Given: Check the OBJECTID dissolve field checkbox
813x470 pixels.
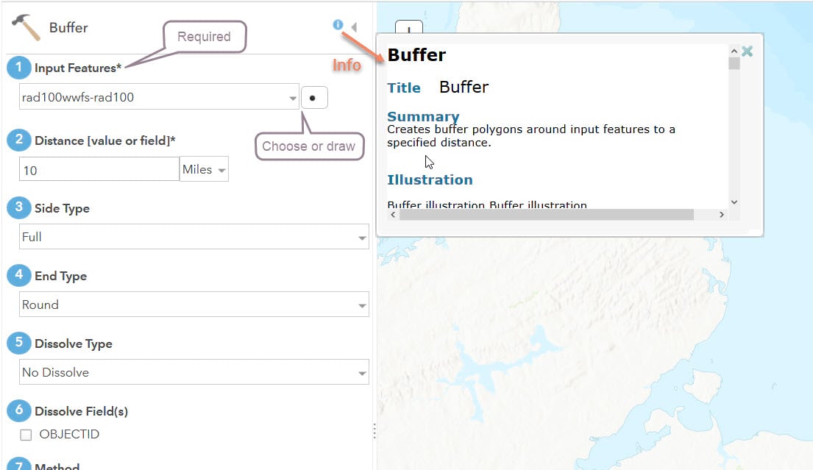Looking at the screenshot, I should pos(26,435).
